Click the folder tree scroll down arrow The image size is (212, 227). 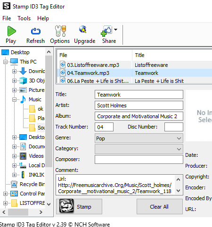49,204
